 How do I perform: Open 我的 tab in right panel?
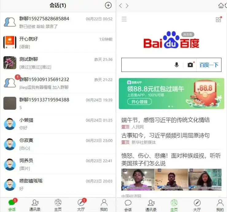click(220, 205)
